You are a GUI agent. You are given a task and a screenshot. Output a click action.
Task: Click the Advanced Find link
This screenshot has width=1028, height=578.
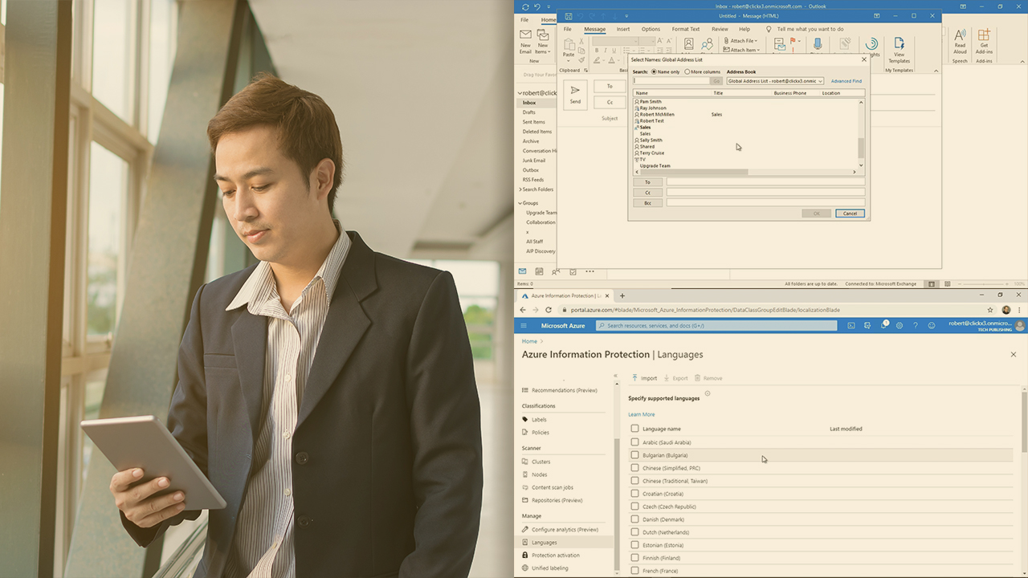point(846,81)
